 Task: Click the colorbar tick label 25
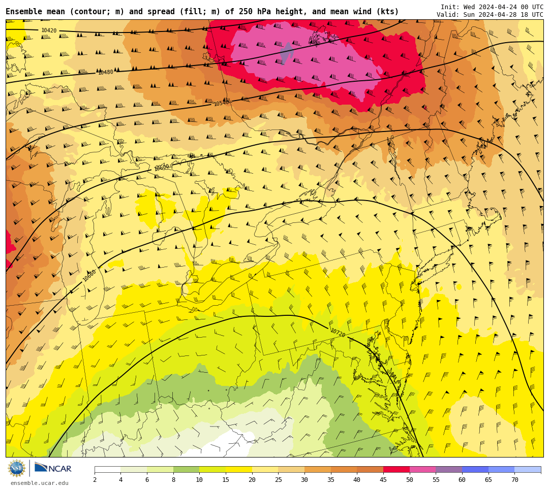(279, 479)
